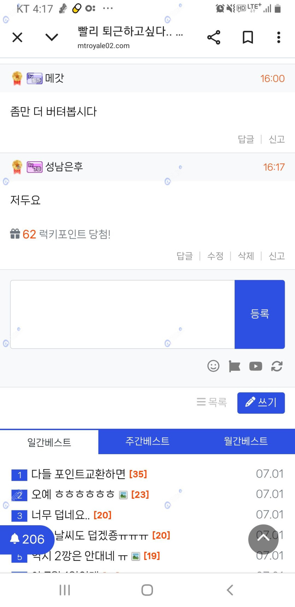Focus the comment text input box
The height and width of the screenshot is (607, 295).
[123, 314]
